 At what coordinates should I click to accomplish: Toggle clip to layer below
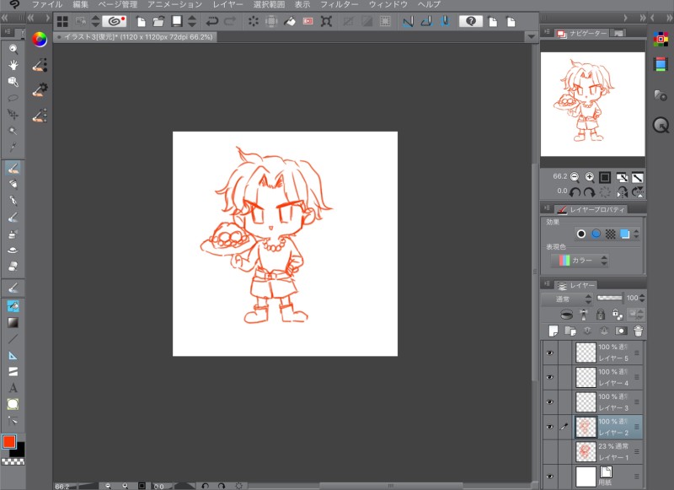coord(566,315)
